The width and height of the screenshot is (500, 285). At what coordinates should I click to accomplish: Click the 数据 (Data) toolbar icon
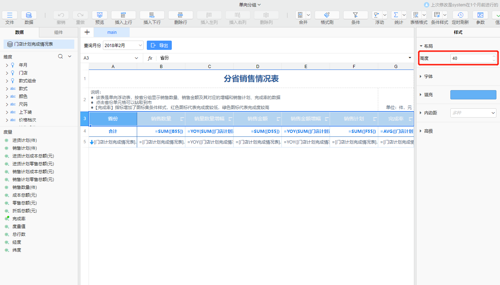coord(29,15)
